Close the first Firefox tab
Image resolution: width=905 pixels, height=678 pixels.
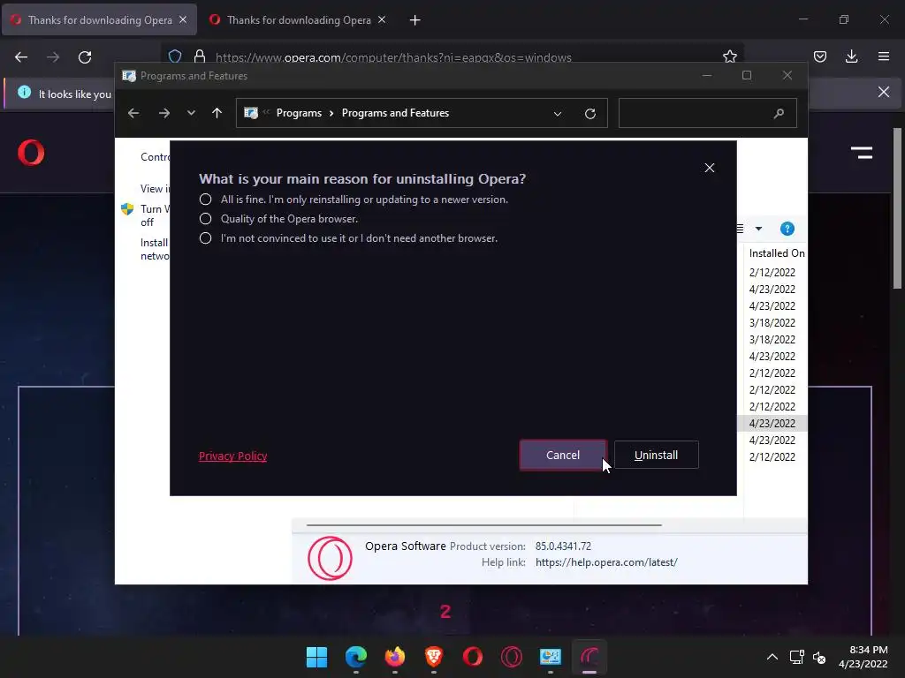pyautogui.click(x=183, y=19)
